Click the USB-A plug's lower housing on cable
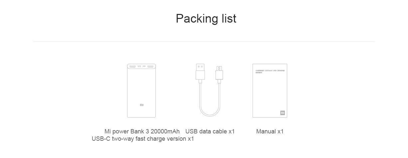This screenshot has height=158, width=408. [x=200, y=75]
